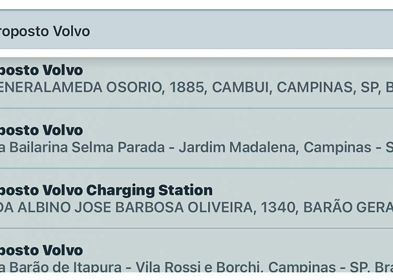Screen dimensions: 393x280
Task: Click the number "1885" in the first address
Action: [x=183, y=87]
